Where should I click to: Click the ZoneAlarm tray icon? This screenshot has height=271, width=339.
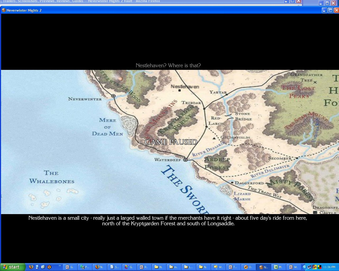pyautogui.click(x=315, y=267)
